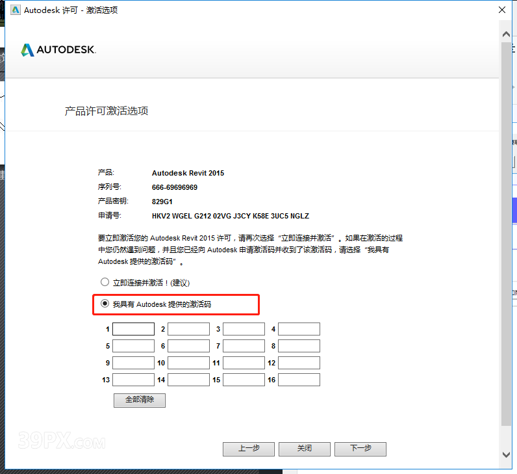
Task: Click activation code field 8
Action: click(x=299, y=346)
